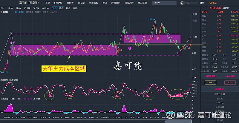Click 退出 to log out
The width and height of the screenshot is (239, 123).
(202, 3)
